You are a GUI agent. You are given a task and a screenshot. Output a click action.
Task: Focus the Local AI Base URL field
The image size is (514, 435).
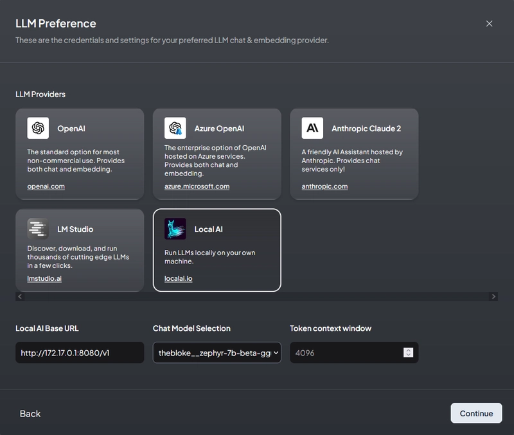(x=80, y=353)
